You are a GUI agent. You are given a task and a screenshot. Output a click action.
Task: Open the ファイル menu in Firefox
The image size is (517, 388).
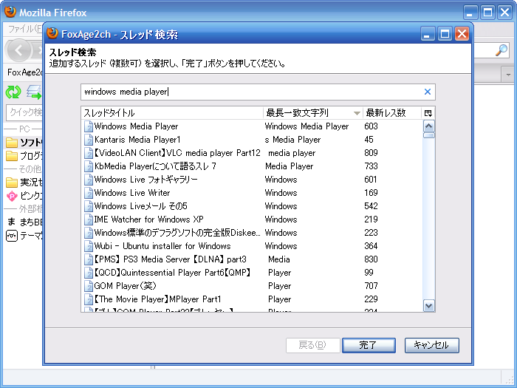[x=25, y=29]
